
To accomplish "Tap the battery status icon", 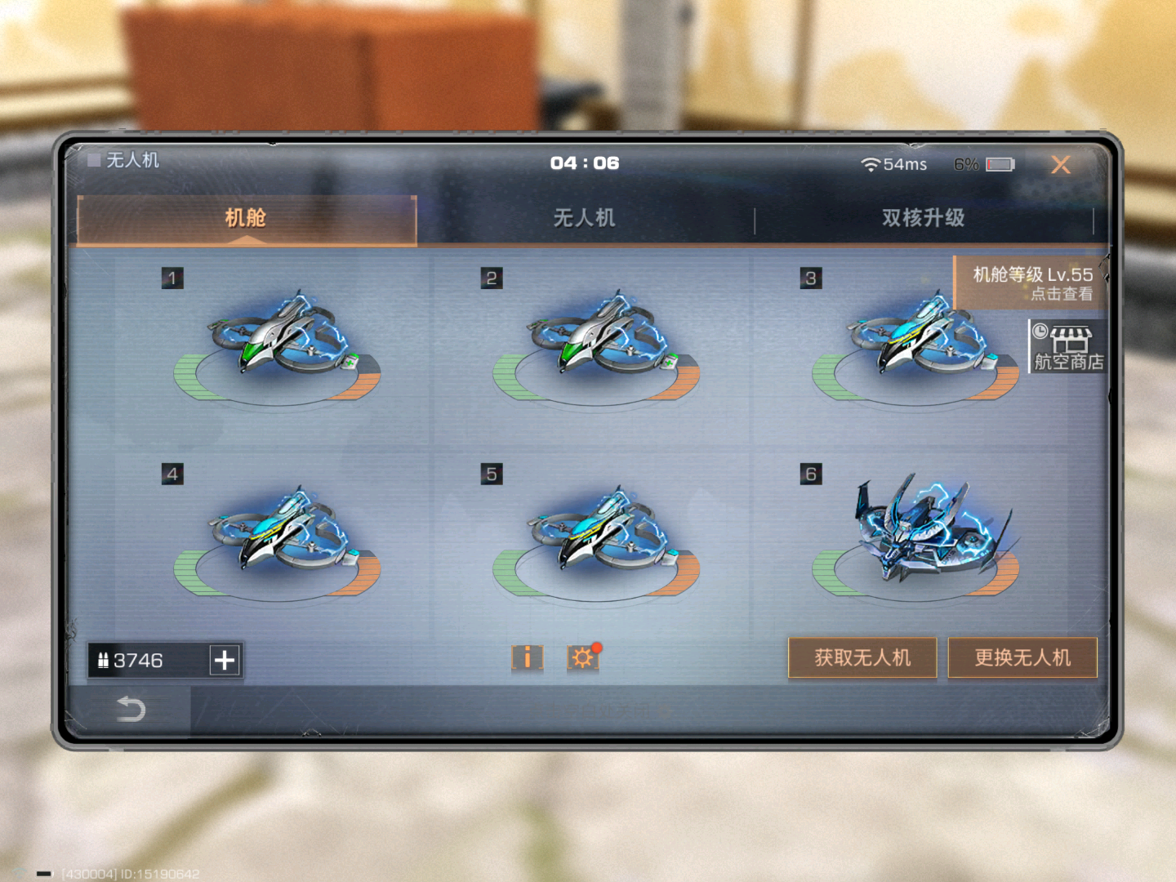I will [x=1000, y=164].
